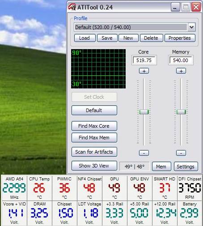This screenshot has height=226, width=203.
Task: Open the Mem settings button
Action: (161, 167)
